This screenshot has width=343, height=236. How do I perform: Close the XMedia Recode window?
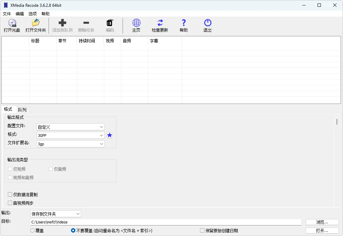click(335, 5)
